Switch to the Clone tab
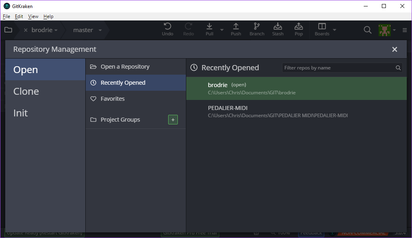 (45, 91)
